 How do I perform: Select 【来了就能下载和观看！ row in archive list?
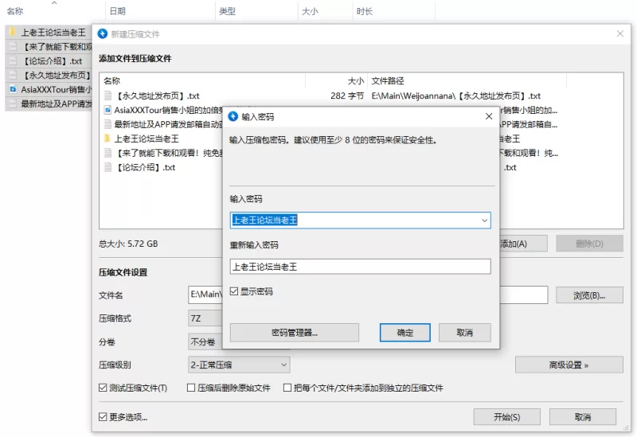point(162,153)
